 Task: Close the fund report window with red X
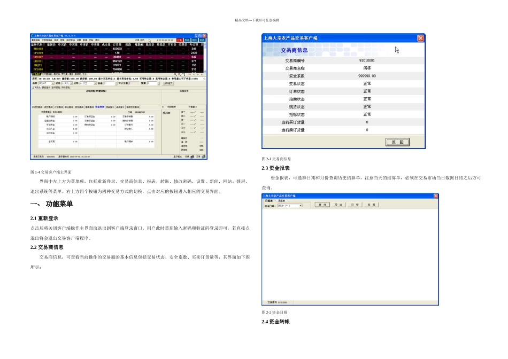point(435,196)
